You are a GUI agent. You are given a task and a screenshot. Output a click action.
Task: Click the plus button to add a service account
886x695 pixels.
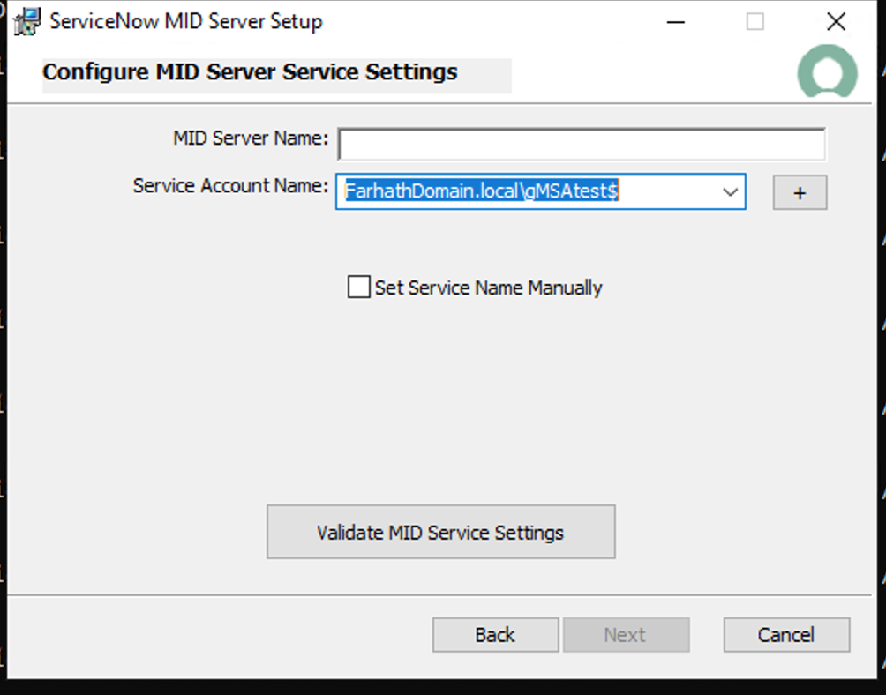coord(800,192)
